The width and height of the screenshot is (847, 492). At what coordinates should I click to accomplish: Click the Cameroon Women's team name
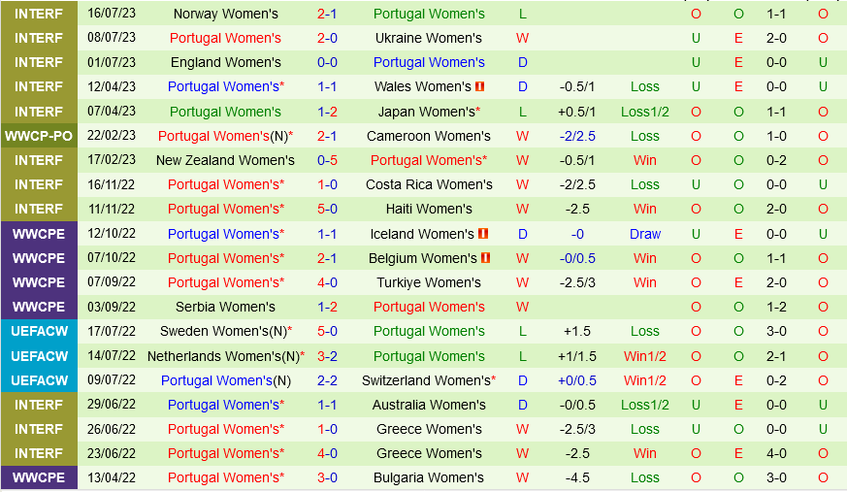pos(429,136)
